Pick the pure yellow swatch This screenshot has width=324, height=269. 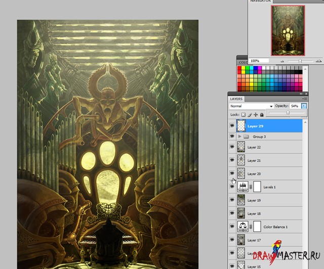click(244, 68)
